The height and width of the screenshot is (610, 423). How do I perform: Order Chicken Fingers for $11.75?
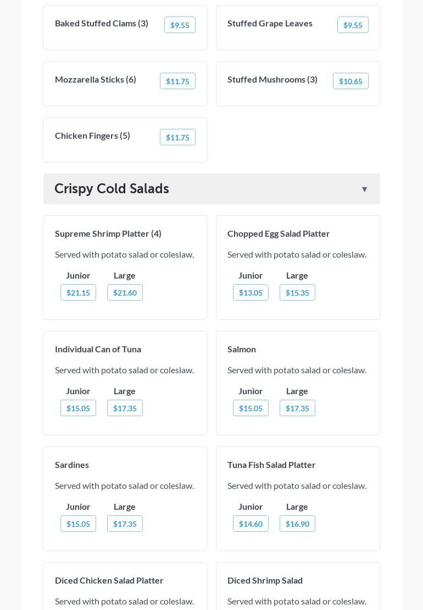tap(177, 138)
